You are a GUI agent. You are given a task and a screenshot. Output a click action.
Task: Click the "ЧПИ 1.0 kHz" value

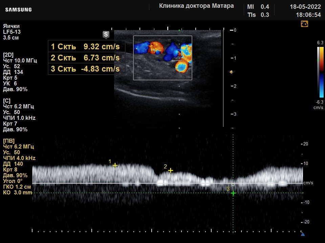tap(19, 118)
